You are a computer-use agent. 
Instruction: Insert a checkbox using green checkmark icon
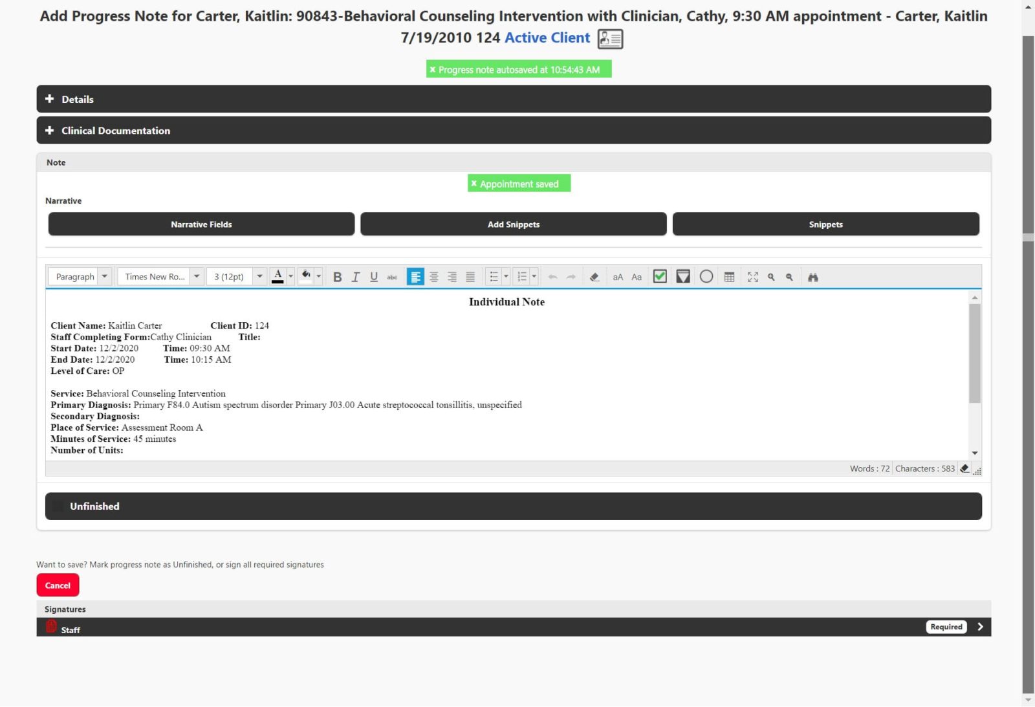pos(660,277)
